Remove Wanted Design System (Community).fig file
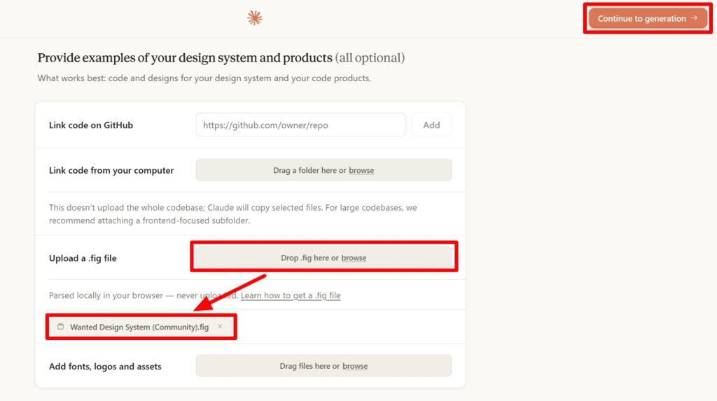 click(x=220, y=327)
